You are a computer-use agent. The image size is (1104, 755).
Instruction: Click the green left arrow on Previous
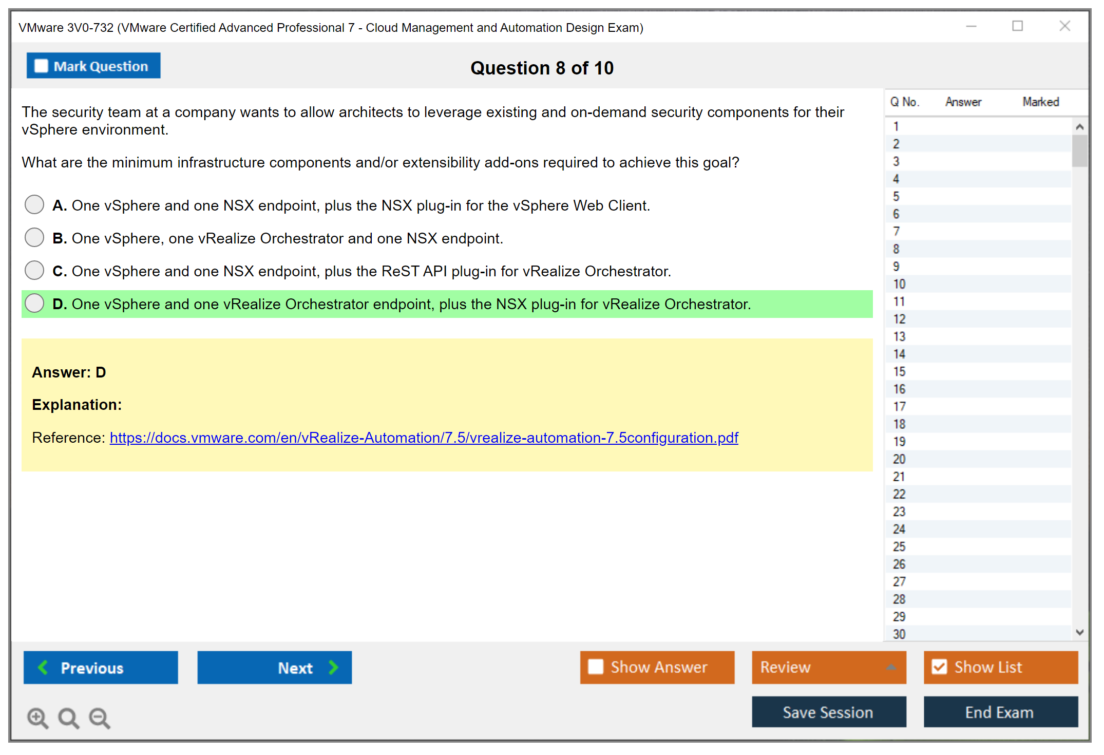coord(43,668)
